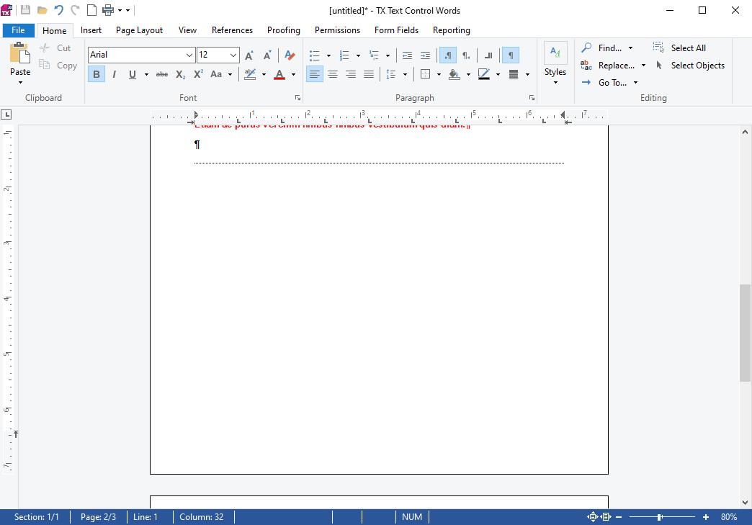Switch to the Proofing tab
The image size is (752, 525).
coord(283,30)
